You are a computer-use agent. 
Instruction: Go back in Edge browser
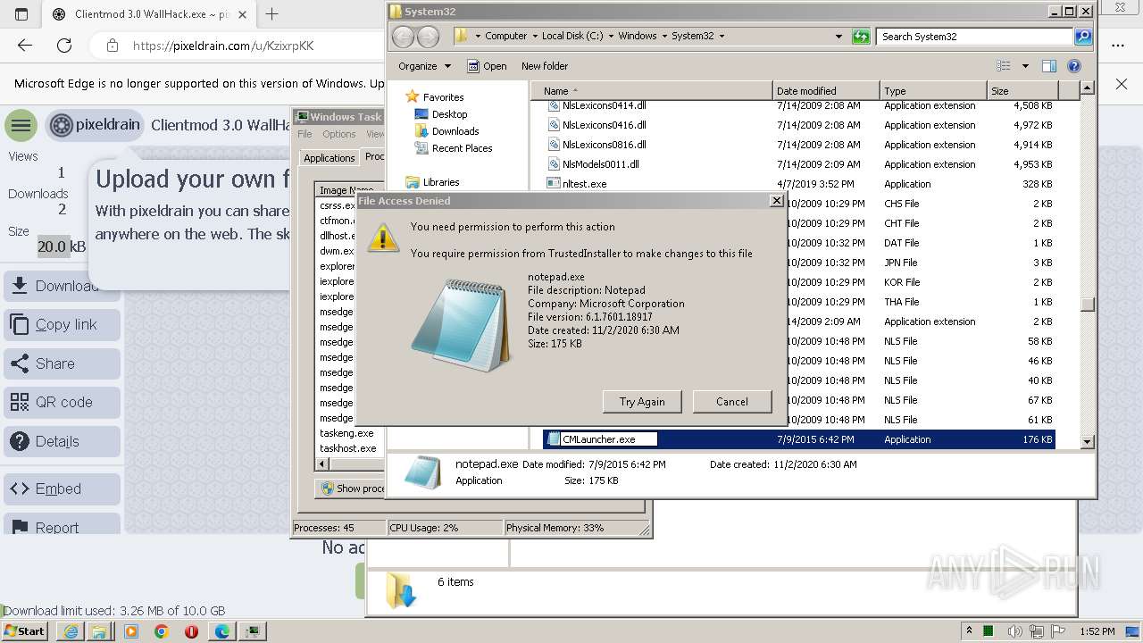click(25, 46)
